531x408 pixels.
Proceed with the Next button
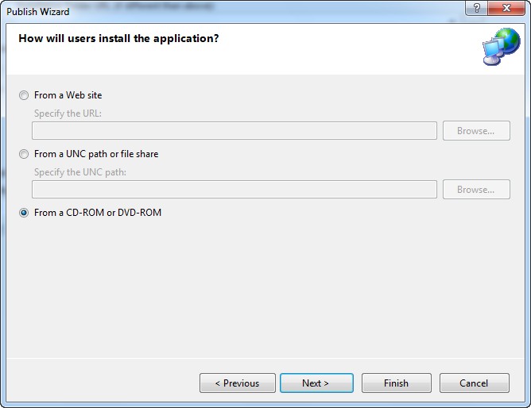point(316,383)
